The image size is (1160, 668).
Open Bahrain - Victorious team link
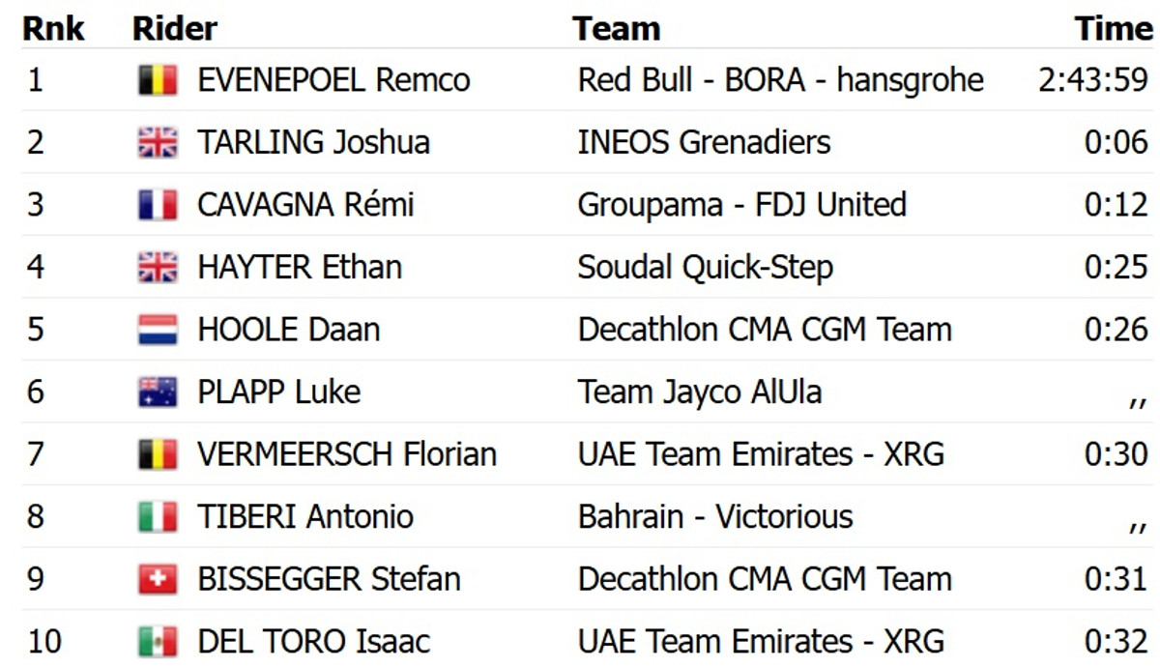tap(715, 516)
